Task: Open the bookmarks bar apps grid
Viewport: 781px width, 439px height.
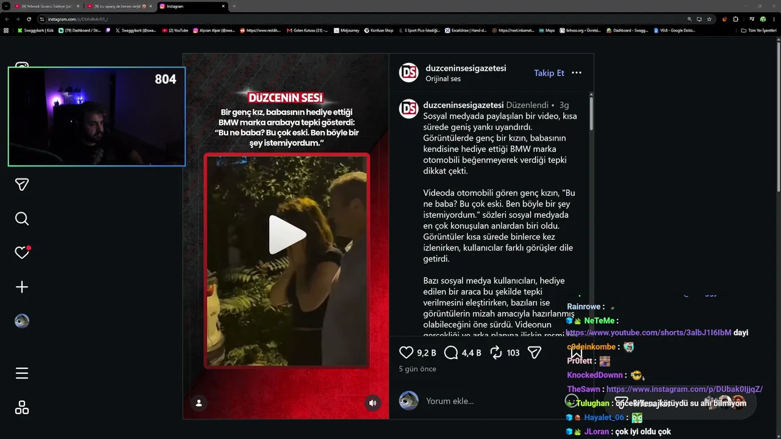Action: (6, 30)
